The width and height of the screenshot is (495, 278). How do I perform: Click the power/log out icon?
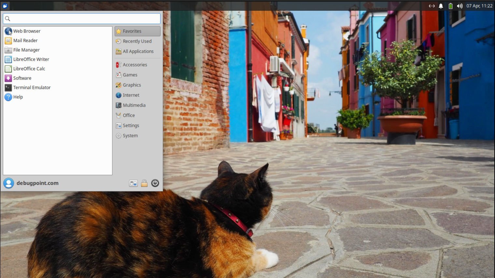(x=155, y=183)
